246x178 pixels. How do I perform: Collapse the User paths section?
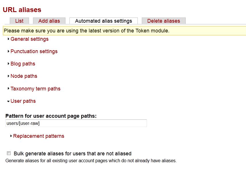tap(23, 101)
